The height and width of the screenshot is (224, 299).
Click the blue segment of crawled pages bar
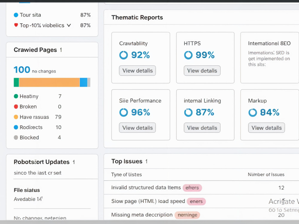tap(83, 82)
